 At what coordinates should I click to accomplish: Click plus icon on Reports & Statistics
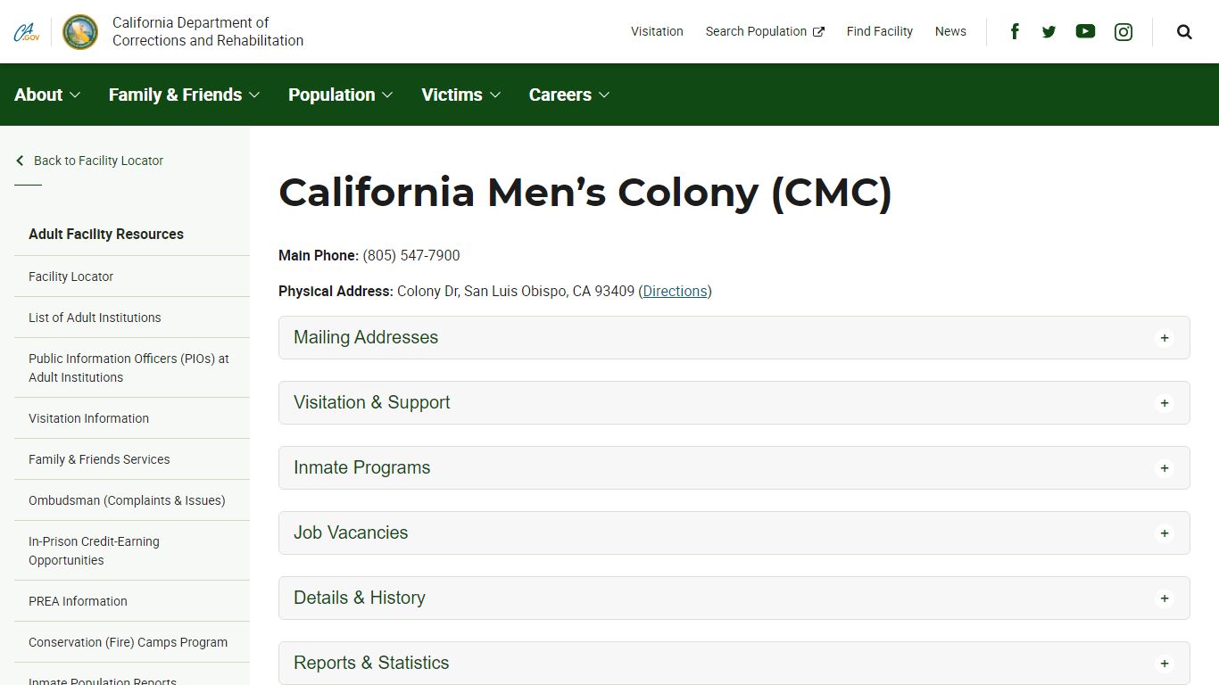1164,664
